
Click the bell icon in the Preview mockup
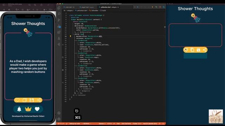19,109
